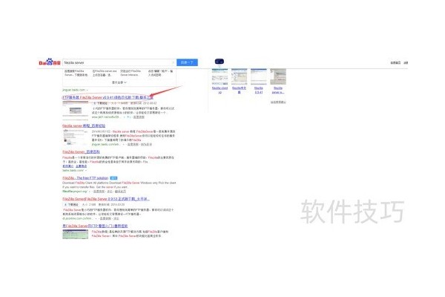
Task: Open the filezilla client link under related images
Action: 220,90
